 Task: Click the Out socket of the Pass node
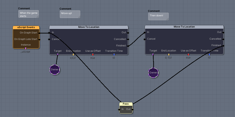[132, 109]
